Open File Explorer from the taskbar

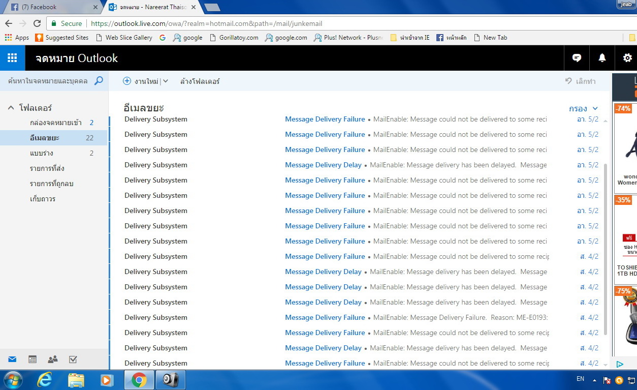coord(76,380)
